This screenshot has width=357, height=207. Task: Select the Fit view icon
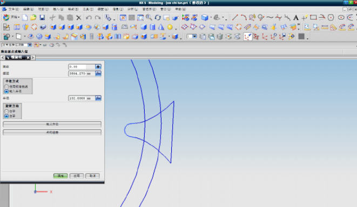tap(123, 17)
